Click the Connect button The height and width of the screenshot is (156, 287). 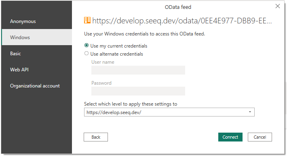[230, 137]
